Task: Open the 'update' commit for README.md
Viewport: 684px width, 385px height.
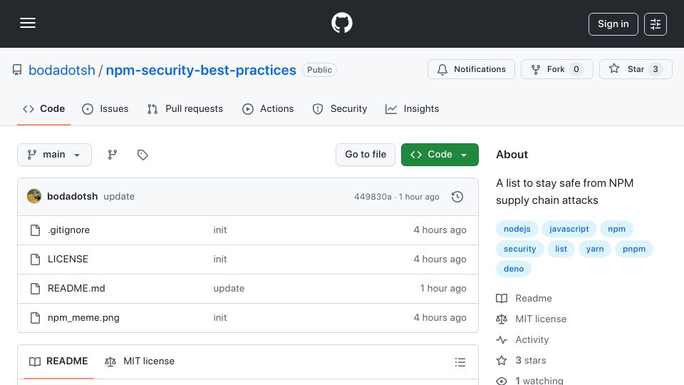Action: pos(229,289)
